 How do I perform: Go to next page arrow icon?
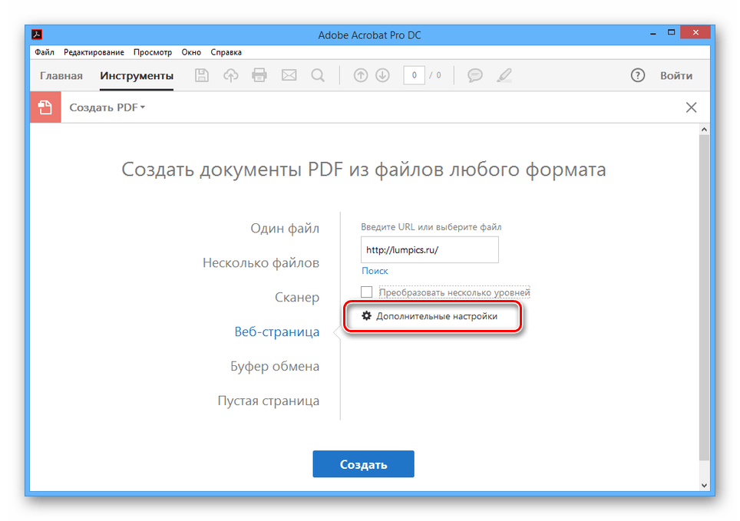click(x=382, y=75)
